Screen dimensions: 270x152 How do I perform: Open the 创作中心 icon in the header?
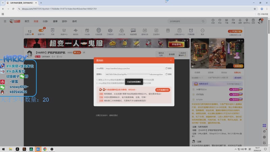point(247,20)
